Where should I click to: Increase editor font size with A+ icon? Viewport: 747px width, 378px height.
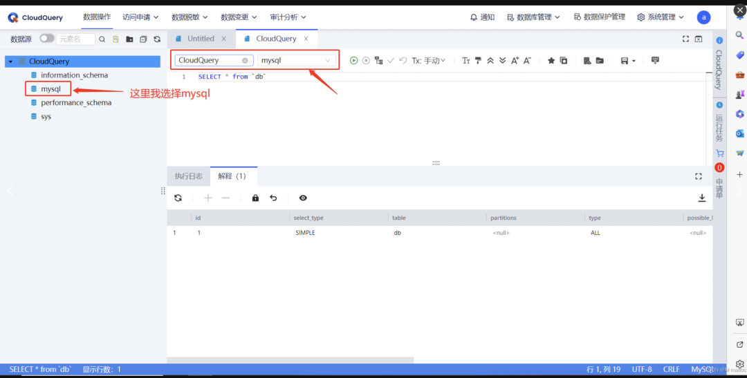pos(515,60)
